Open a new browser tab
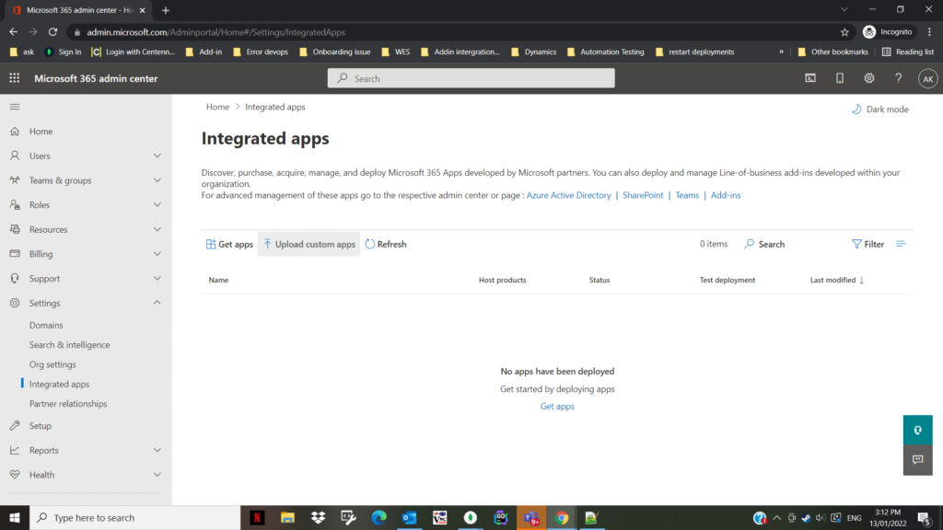 tap(166, 10)
